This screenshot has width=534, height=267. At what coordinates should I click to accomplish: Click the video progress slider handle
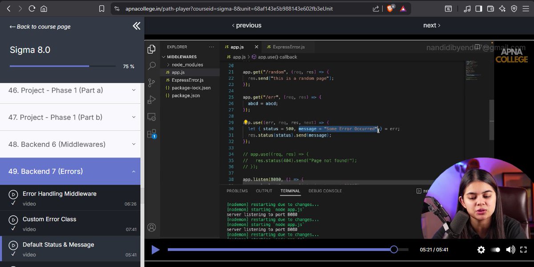pyautogui.click(x=394, y=250)
